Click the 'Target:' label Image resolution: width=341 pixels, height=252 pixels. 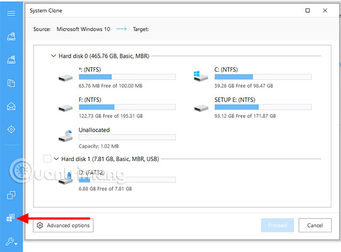141,29
